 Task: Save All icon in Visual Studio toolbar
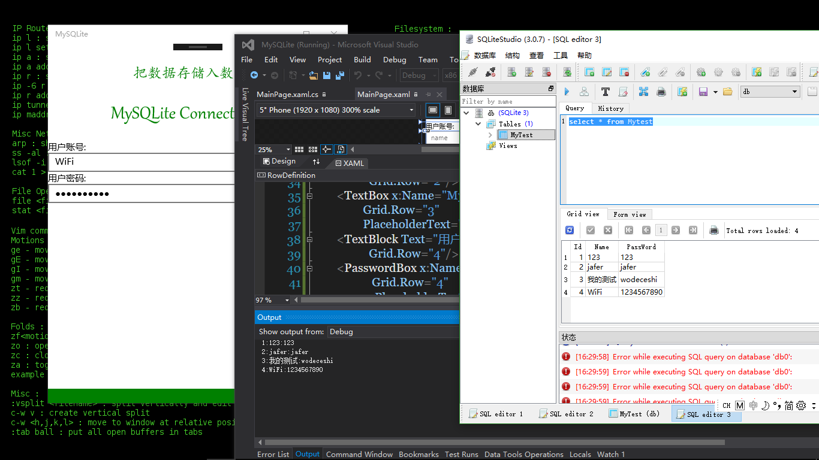340,75
